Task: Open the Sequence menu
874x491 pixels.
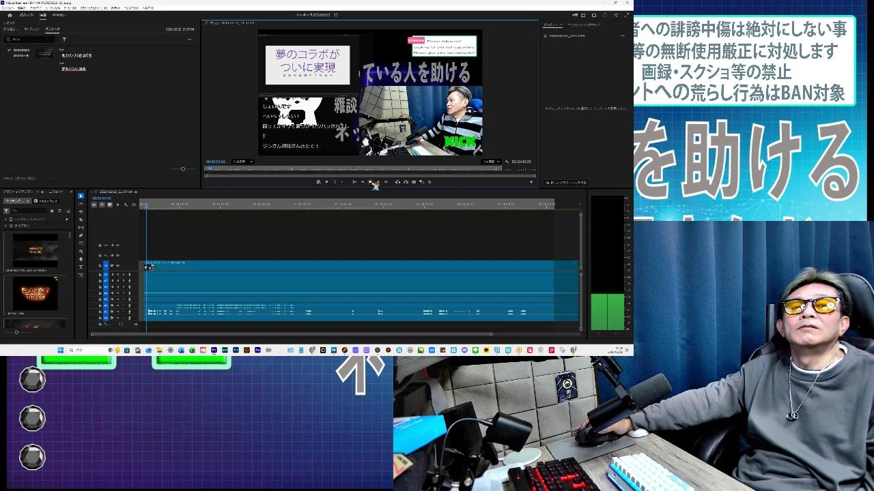Action: 53,8
